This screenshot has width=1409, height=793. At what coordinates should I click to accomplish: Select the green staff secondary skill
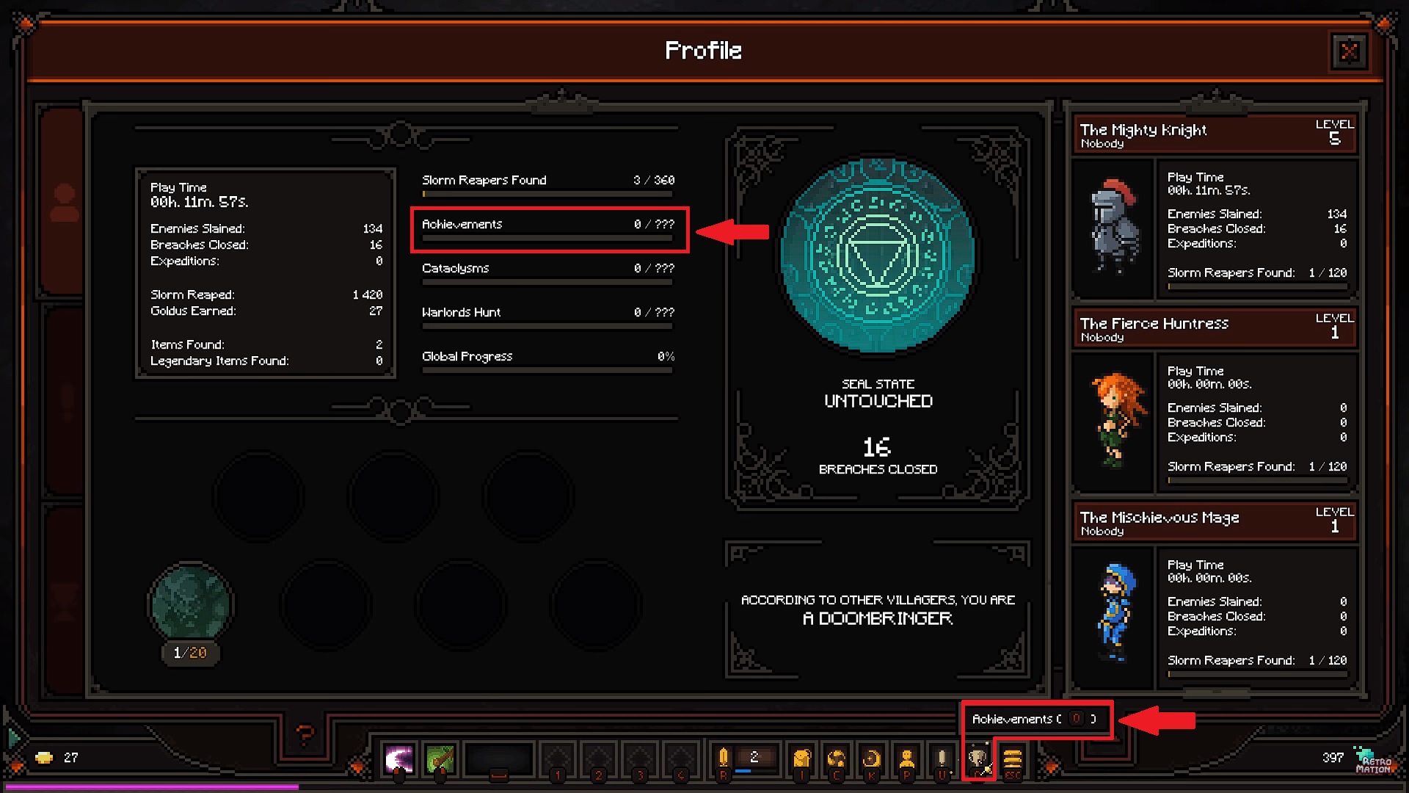(x=440, y=759)
